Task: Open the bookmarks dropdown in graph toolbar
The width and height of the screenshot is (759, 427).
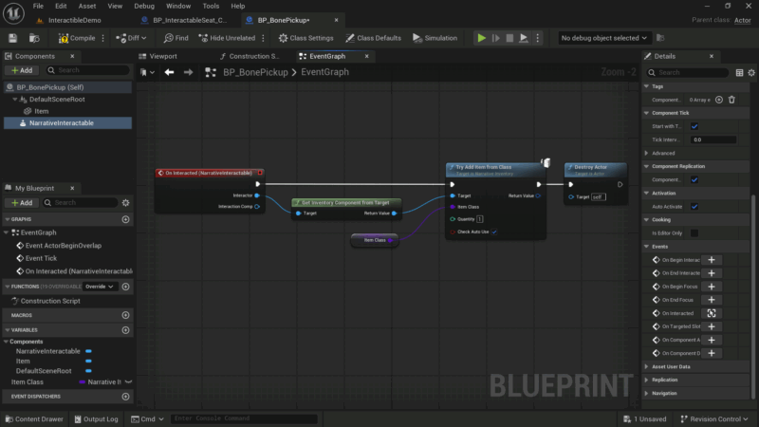Action: pos(147,72)
